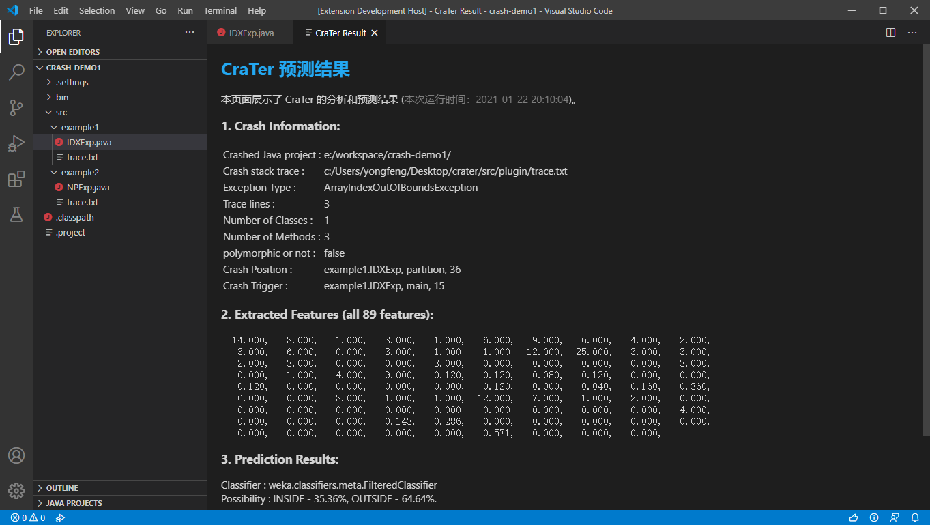930x525 pixels.
Task: Collapse the example2 folder
Action: coord(120,173)
